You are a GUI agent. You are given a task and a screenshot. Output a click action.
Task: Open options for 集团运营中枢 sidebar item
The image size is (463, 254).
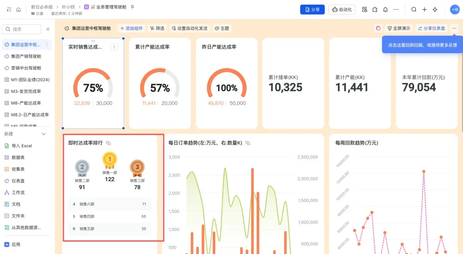click(47, 45)
